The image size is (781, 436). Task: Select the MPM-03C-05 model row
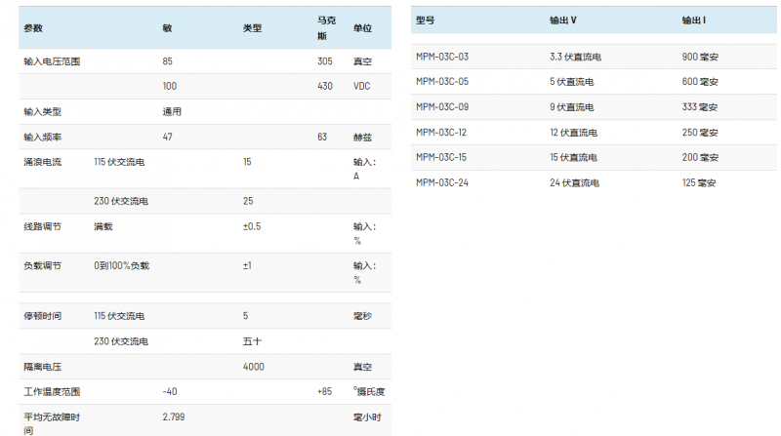coord(442,82)
